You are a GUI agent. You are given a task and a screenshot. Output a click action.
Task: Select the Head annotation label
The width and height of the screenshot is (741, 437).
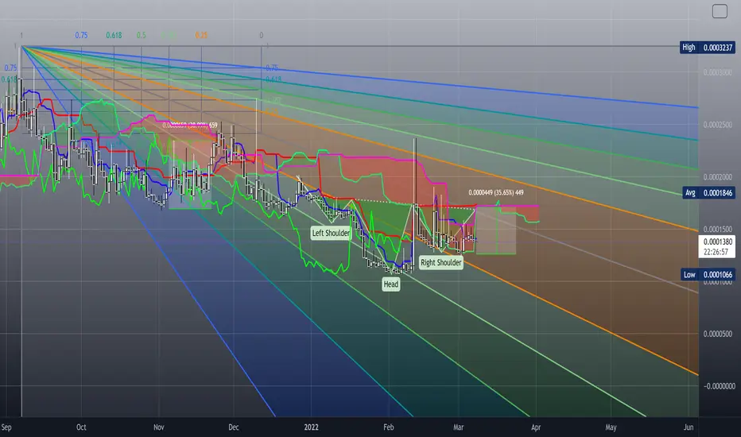tap(391, 284)
